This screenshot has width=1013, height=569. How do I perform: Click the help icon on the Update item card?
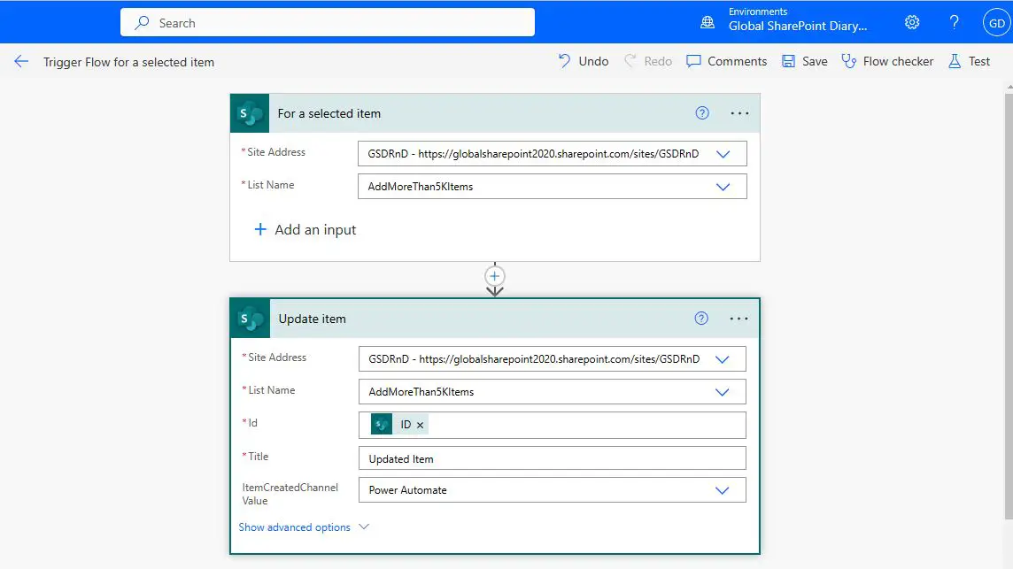[701, 319]
